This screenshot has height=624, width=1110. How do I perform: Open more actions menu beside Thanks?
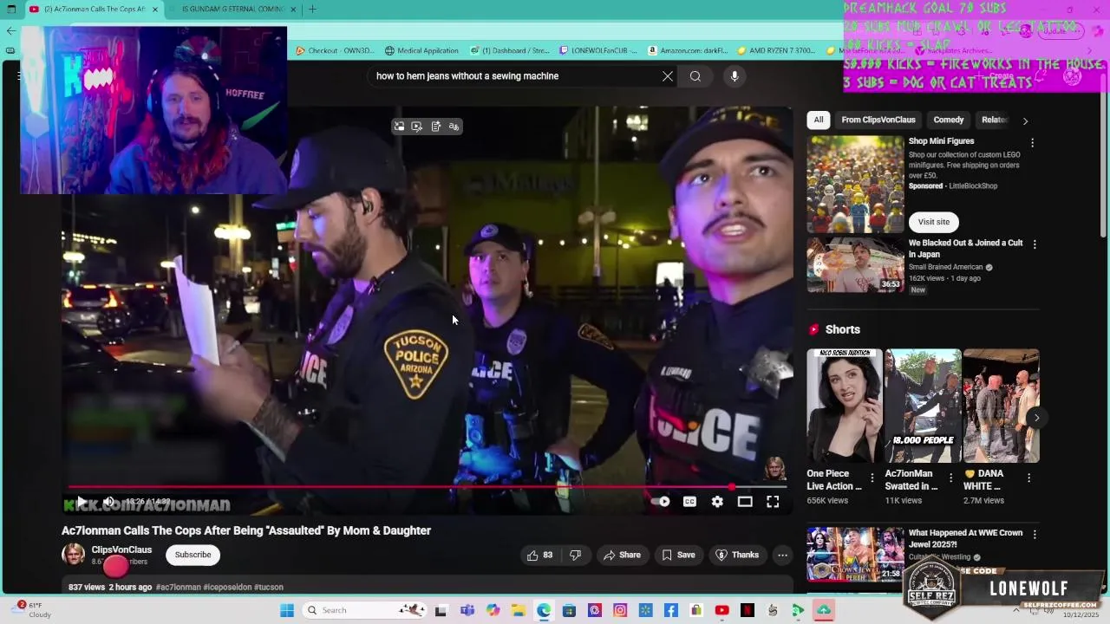pos(782,555)
